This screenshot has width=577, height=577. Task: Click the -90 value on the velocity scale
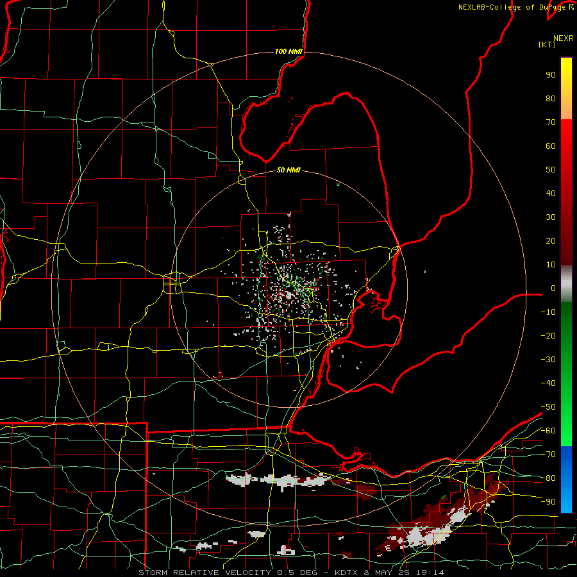548,502
